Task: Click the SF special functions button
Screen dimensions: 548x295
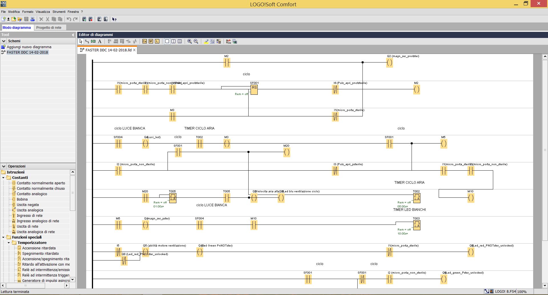Action: [x=151, y=41]
